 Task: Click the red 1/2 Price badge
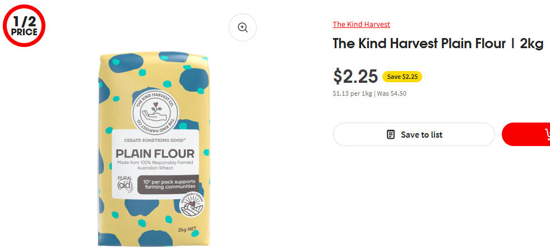24,26
